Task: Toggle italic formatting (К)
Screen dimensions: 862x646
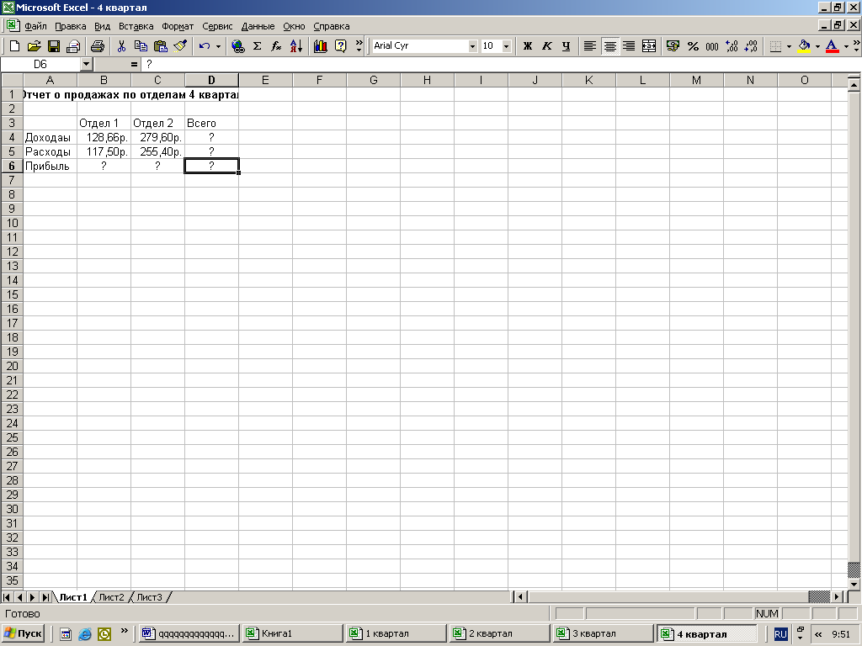Action: (546, 46)
